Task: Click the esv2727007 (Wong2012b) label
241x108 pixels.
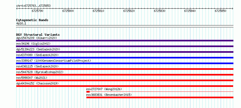Action: (x=104, y=89)
